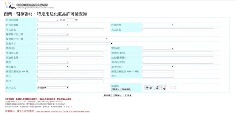Open the 醫療器材次分類 dropdown
The width and height of the screenshot is (236, 113).
pos(73,39)
